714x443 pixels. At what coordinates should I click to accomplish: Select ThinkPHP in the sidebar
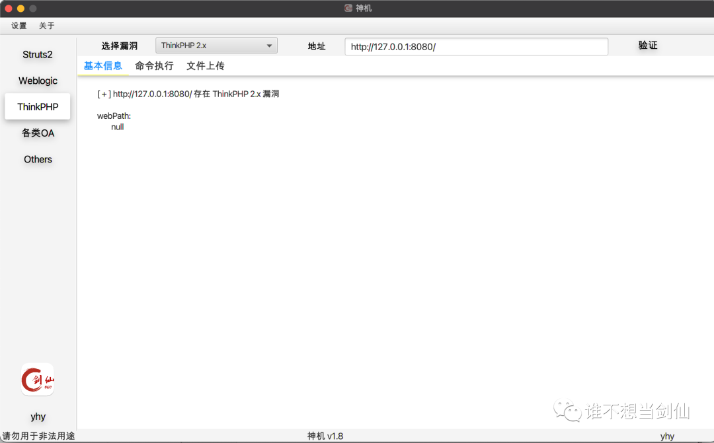click(37, 107)
